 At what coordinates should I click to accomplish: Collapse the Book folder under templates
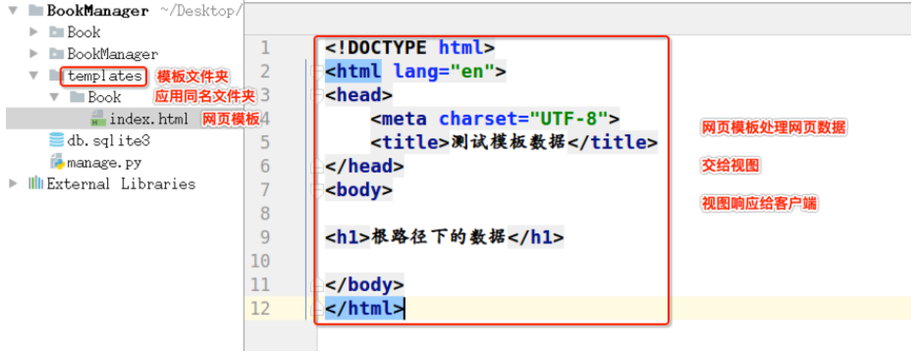coord(55,97)
